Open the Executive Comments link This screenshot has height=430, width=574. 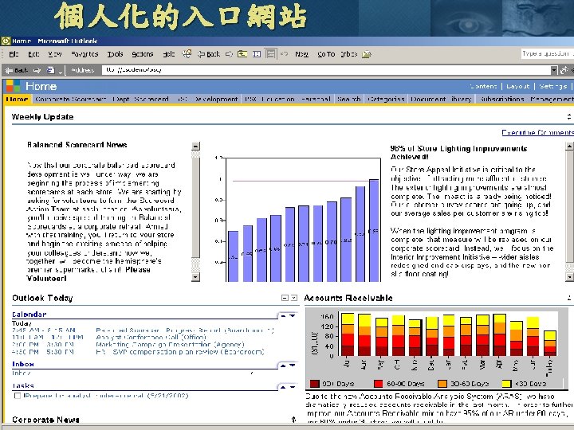click(538, 132)
